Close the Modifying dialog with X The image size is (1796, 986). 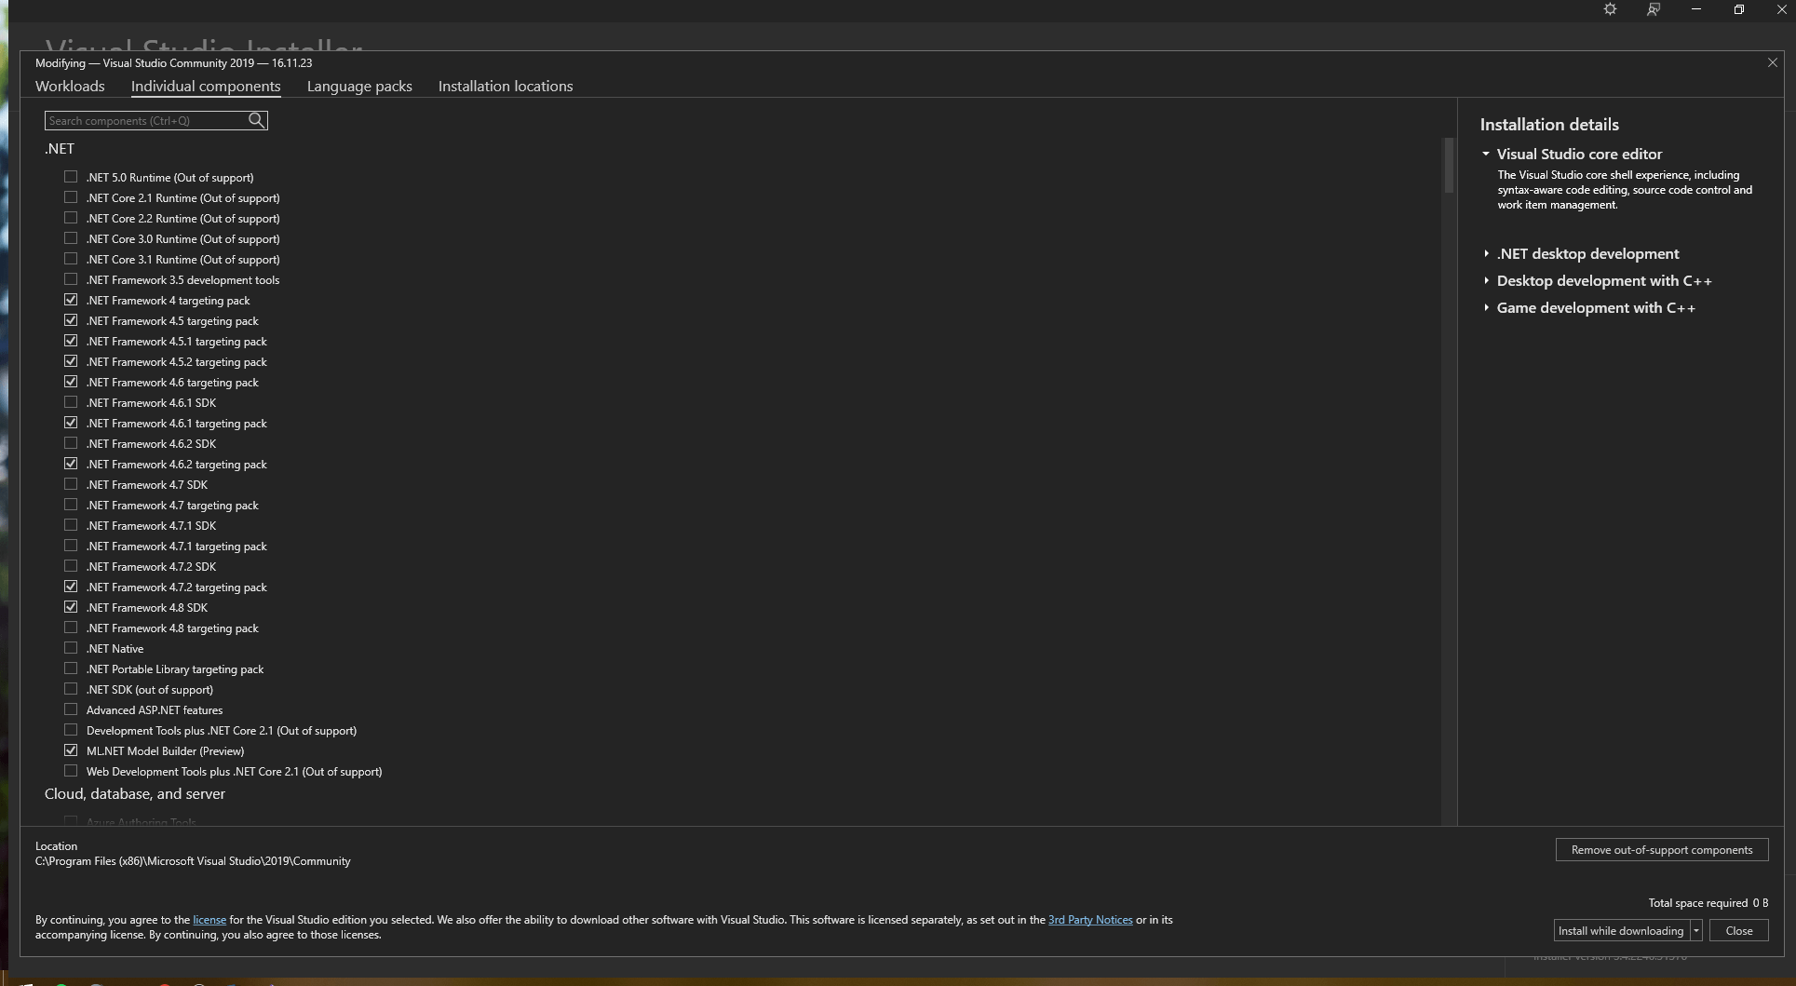pos(1772,62)
